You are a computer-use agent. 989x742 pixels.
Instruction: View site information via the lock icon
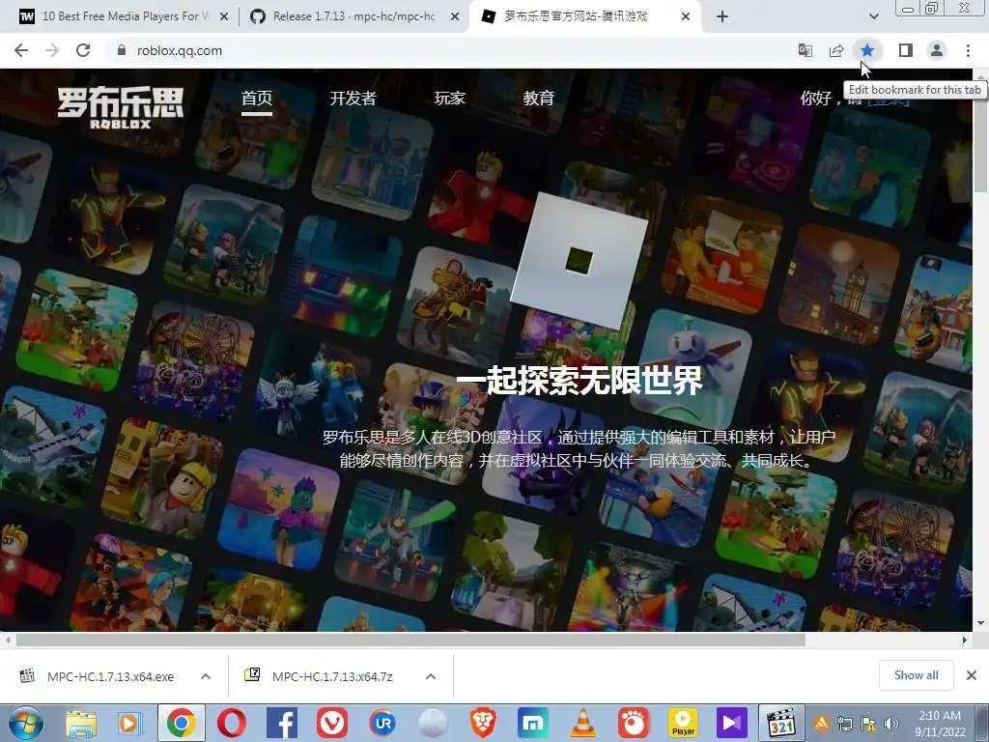coord(122,50)
